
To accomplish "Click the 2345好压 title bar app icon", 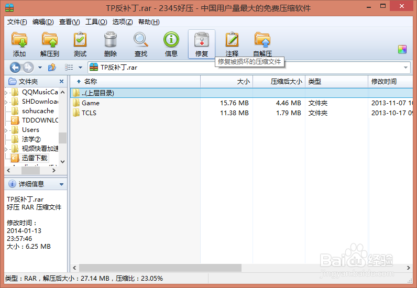I will pyautogui.click(x=9, y=7).
